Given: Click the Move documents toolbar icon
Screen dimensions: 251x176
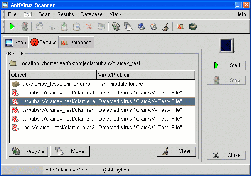Looking at the screenshot, I should tap(128, 27).
